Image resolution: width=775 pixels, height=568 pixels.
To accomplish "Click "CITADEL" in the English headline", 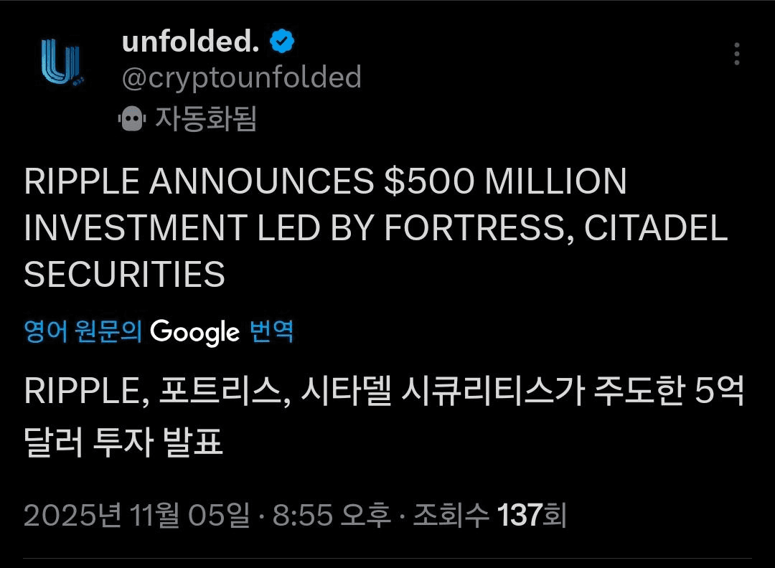I will 656,228.
